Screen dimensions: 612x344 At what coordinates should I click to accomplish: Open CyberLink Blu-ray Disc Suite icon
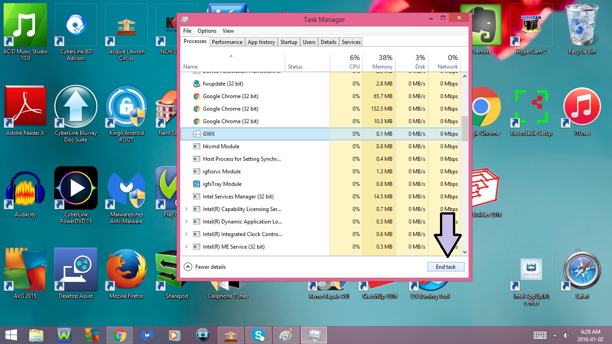coord(76,114)
